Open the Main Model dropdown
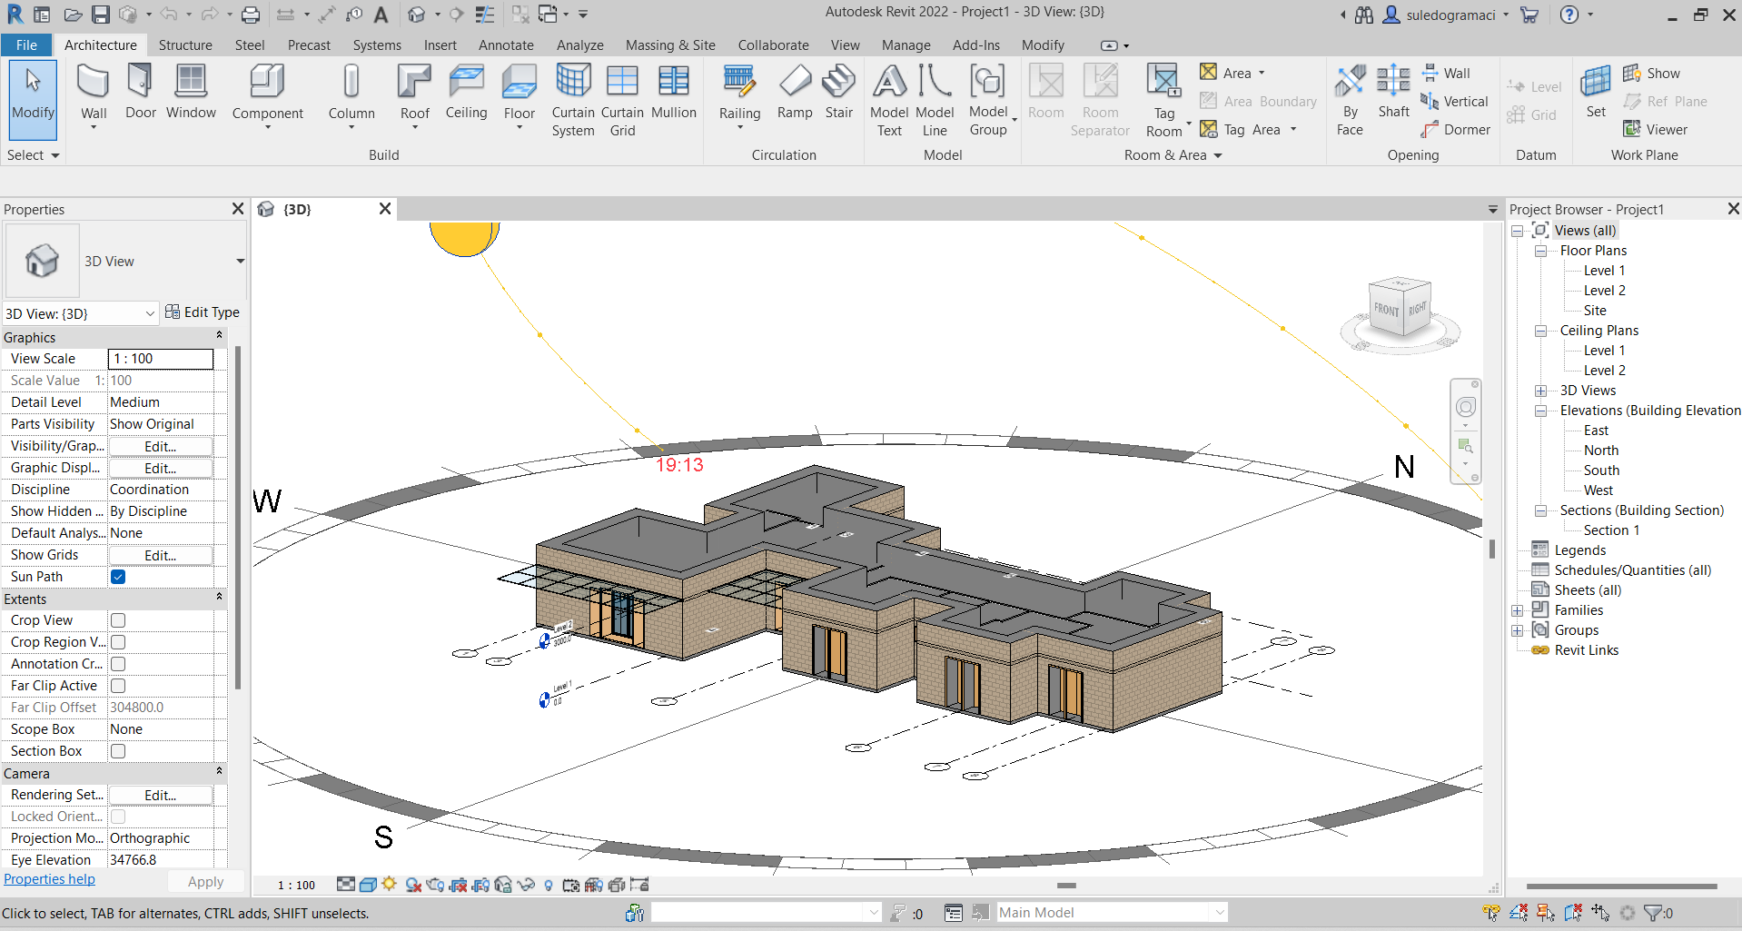 [1220, 912]
